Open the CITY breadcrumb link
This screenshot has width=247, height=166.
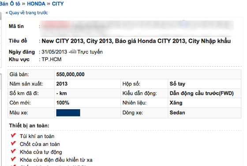click(58, 4)
